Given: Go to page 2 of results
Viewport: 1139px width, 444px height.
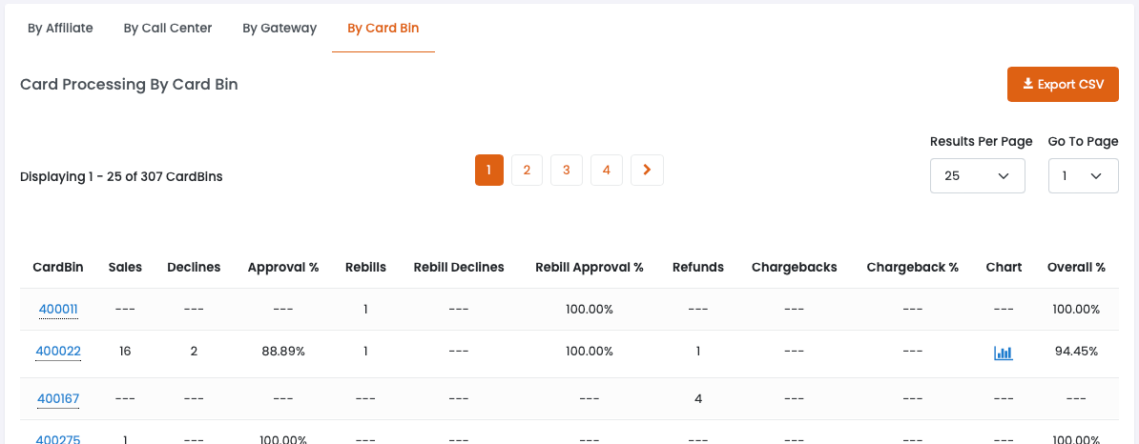Looking at the screenshot, I should [x=527, y=170].
